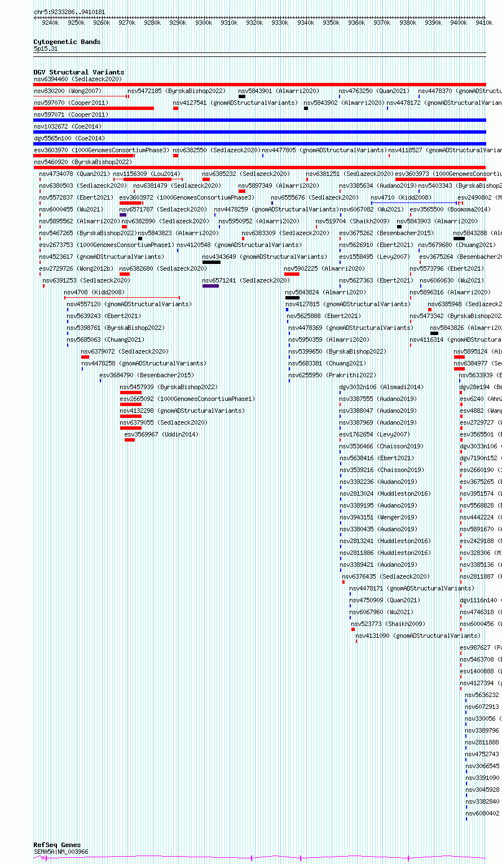
Task: Open nsv5843902 (Almarri2020) variant
Action: point(345,103)
